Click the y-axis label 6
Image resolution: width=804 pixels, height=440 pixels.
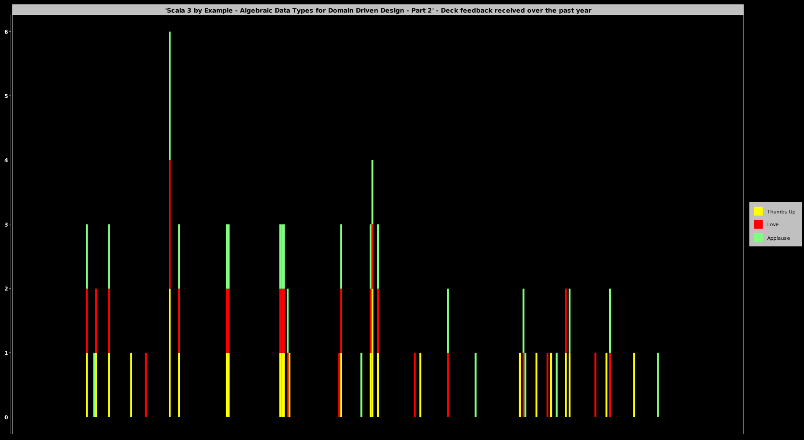click(7, 32)
